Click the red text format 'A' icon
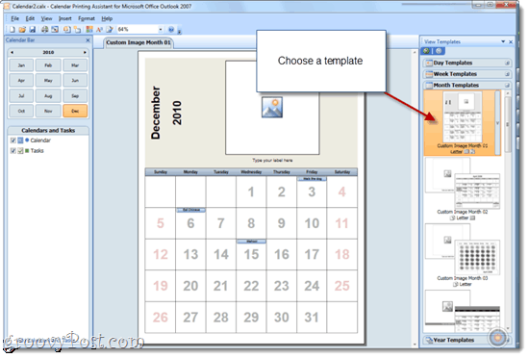The width and height of the screenshot is (529, 358). coord(99,30)
